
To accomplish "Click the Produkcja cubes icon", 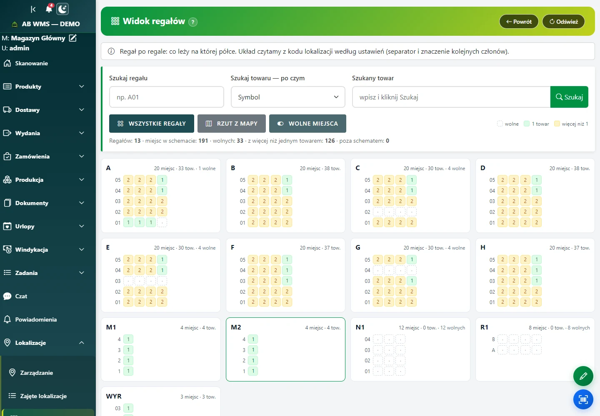I will point(7,180).
